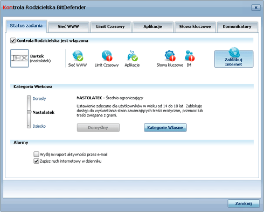Switch to the Aplikacje tab
264x212 pixels.
pos(152,27)
